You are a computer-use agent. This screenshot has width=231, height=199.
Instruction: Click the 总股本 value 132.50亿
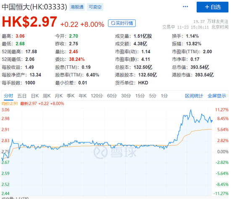pyautogui.click(x=143, y=67)
